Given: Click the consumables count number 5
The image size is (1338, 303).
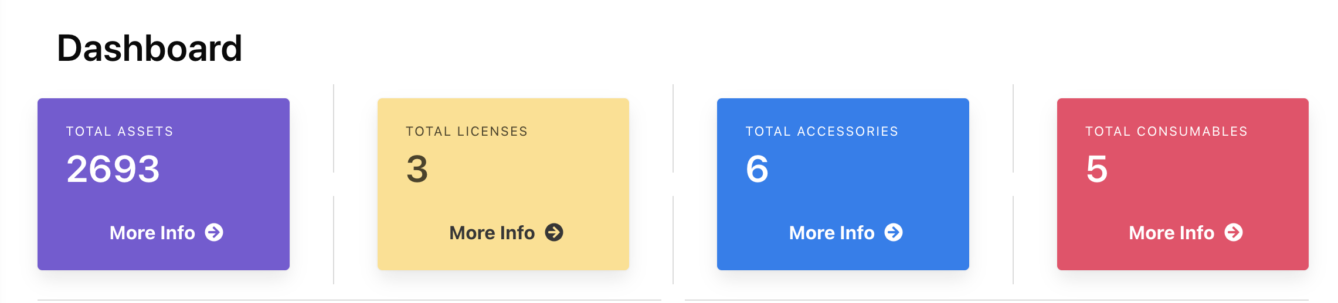Looking at the screenshot, I should 1096,169.
